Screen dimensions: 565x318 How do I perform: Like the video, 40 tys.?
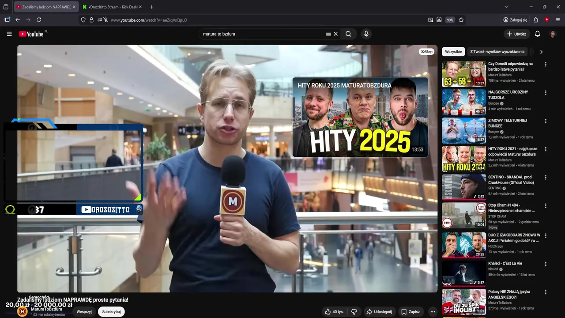[334, 312]
